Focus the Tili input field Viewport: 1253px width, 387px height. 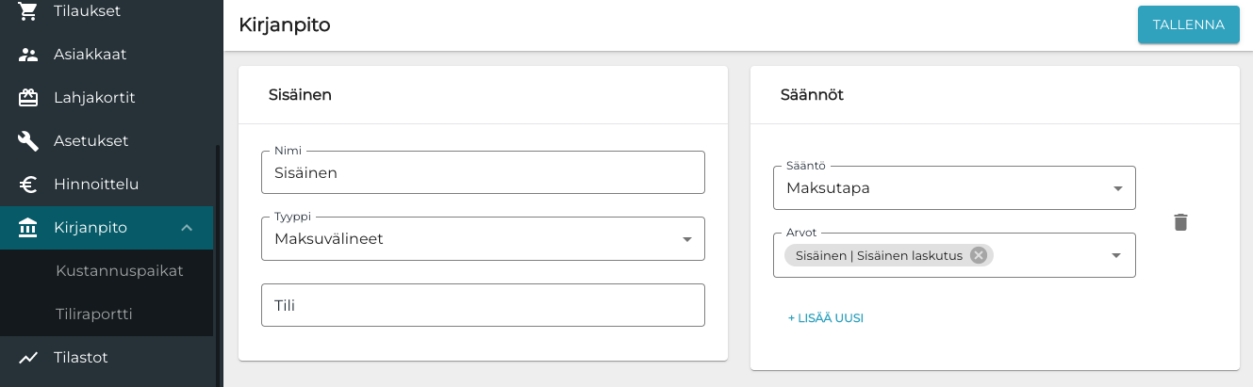(x=483, y=306)
